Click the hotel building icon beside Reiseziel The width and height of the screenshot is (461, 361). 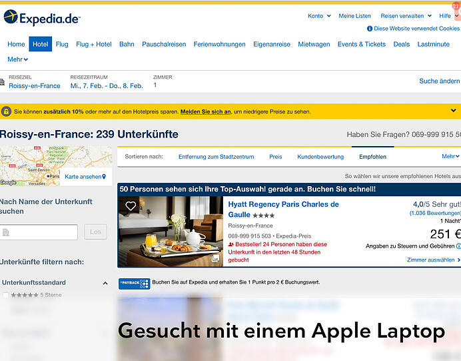coord(2,82)
